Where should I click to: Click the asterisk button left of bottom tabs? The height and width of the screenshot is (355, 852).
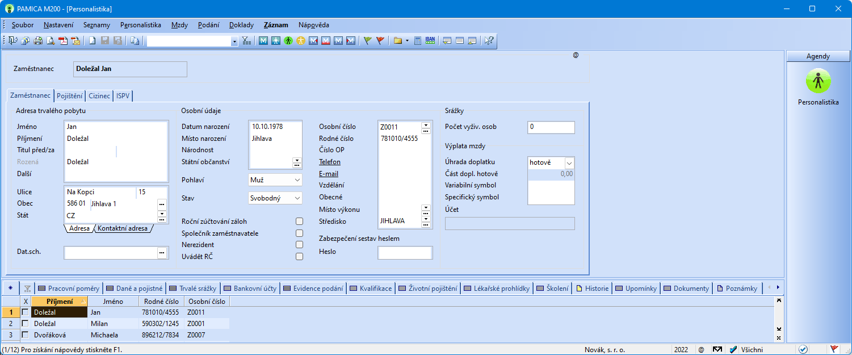pos(10,288)
